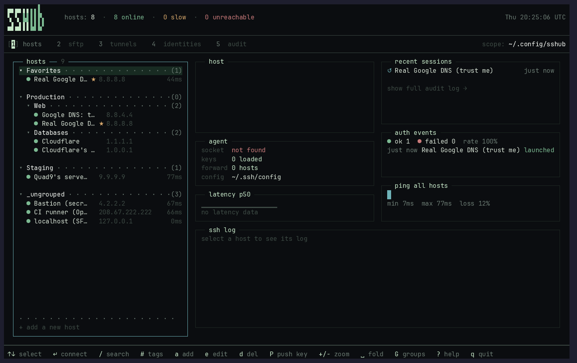This screenshot has height=363, width=577.
Task: Click the SSHub logo
Action: 26,18
